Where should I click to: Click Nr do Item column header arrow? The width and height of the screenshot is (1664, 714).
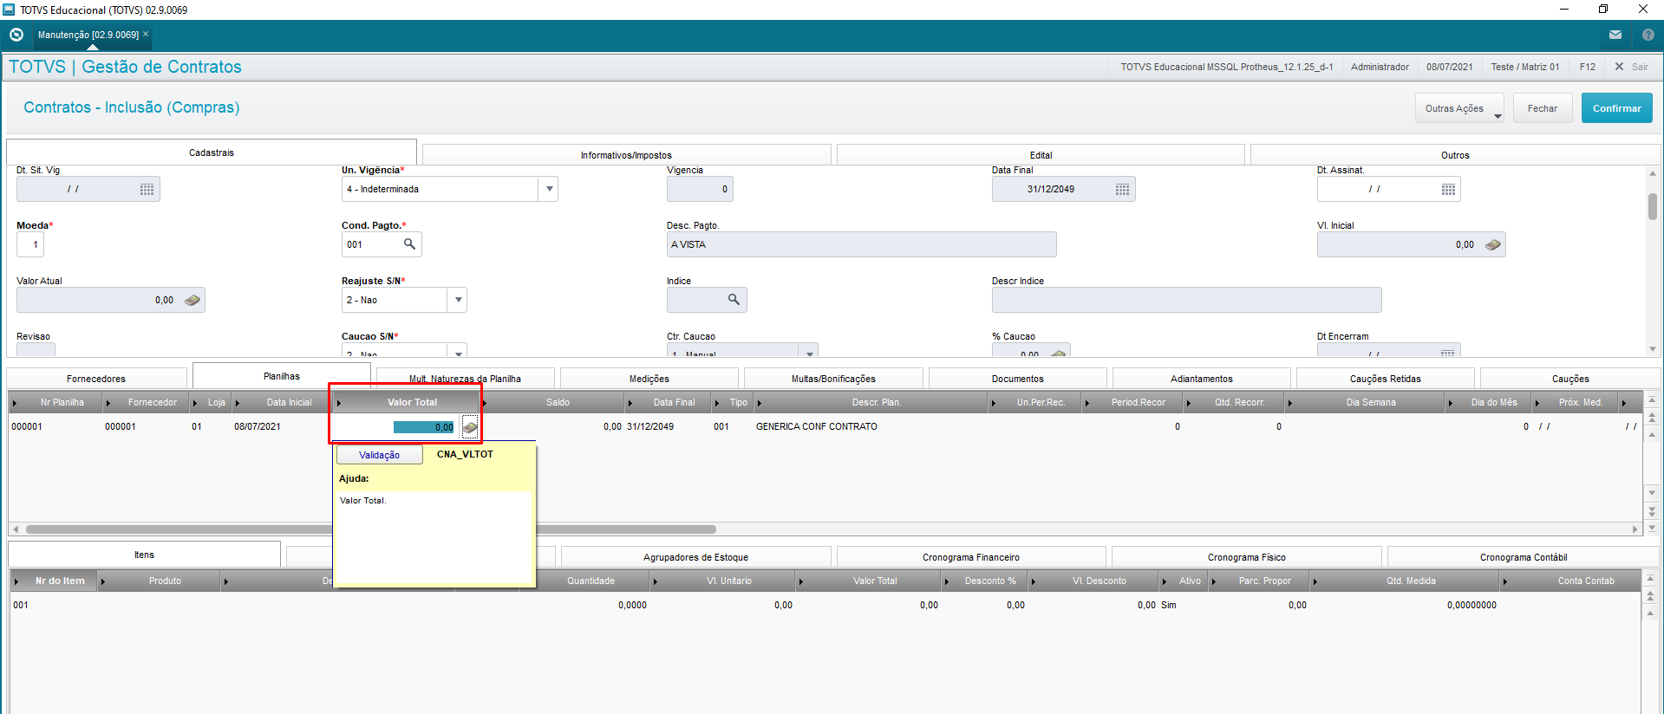click(x=16, y=581)
